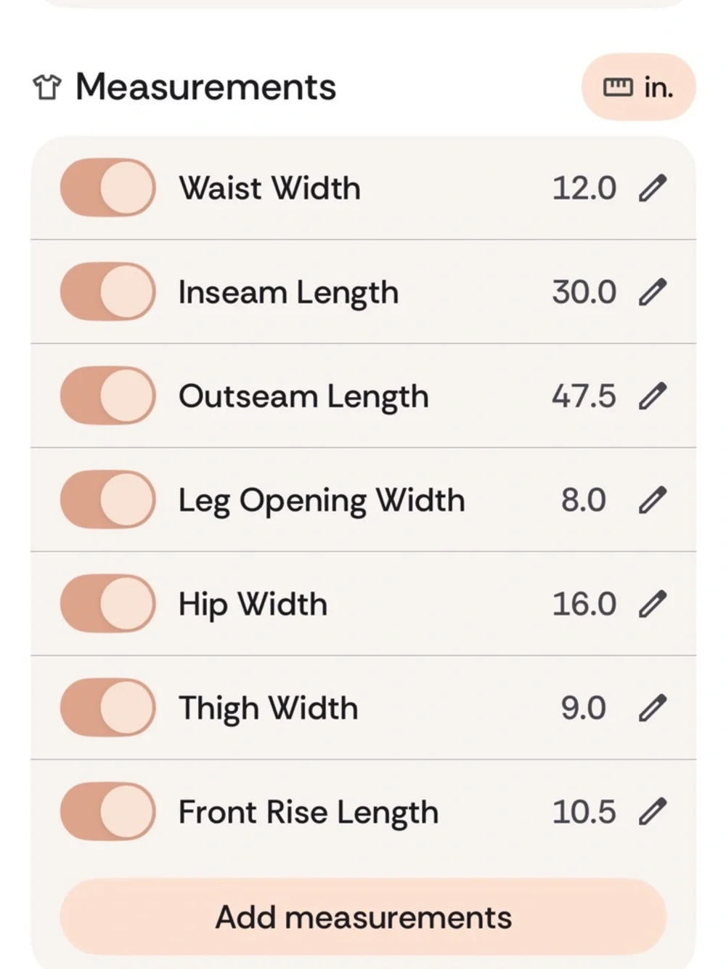The height and width of the screenshot is (969, 726).
Task: Click the Hip Width edit pencil
Action: [x=652, y=604]
